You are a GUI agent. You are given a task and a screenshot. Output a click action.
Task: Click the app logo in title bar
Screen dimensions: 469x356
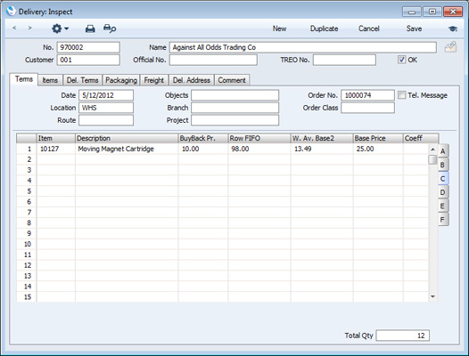tap(11, 12)
